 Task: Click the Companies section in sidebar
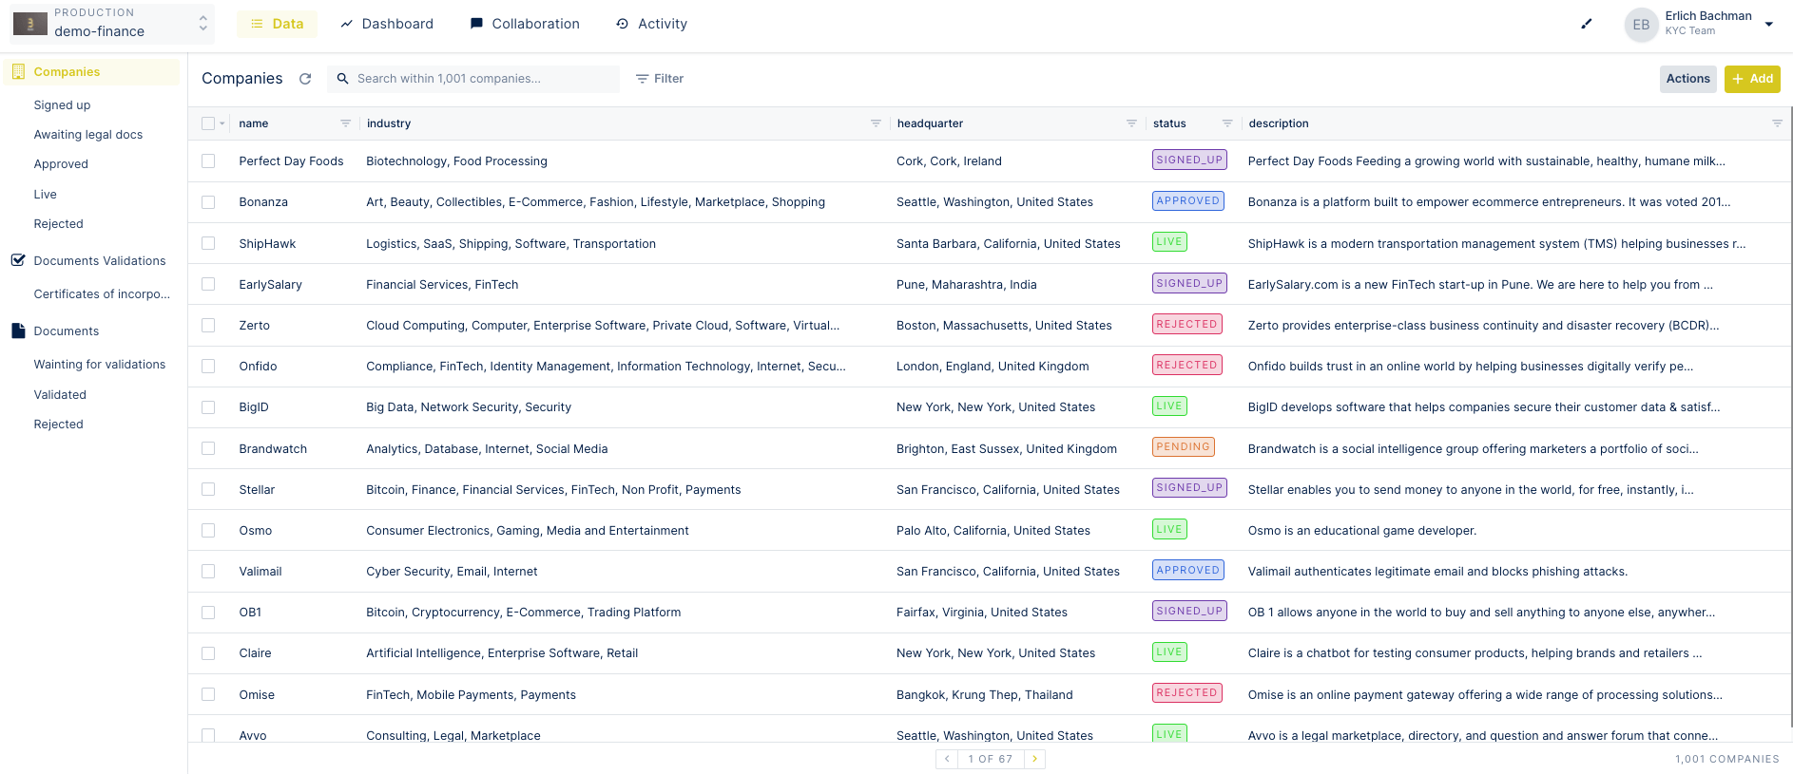point(91,71)
